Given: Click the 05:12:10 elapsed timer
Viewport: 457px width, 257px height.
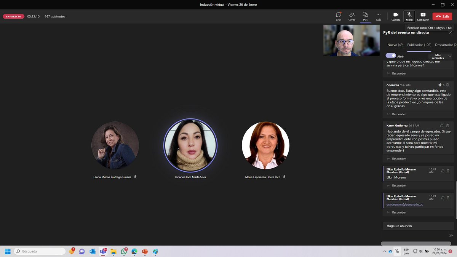Looking at the screenshot, I should click(x=34, y=16).
